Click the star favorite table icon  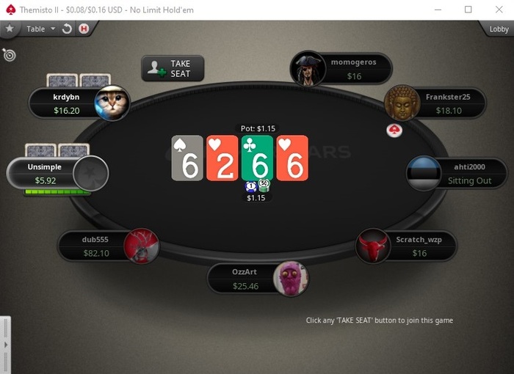[x=10, y=29]
